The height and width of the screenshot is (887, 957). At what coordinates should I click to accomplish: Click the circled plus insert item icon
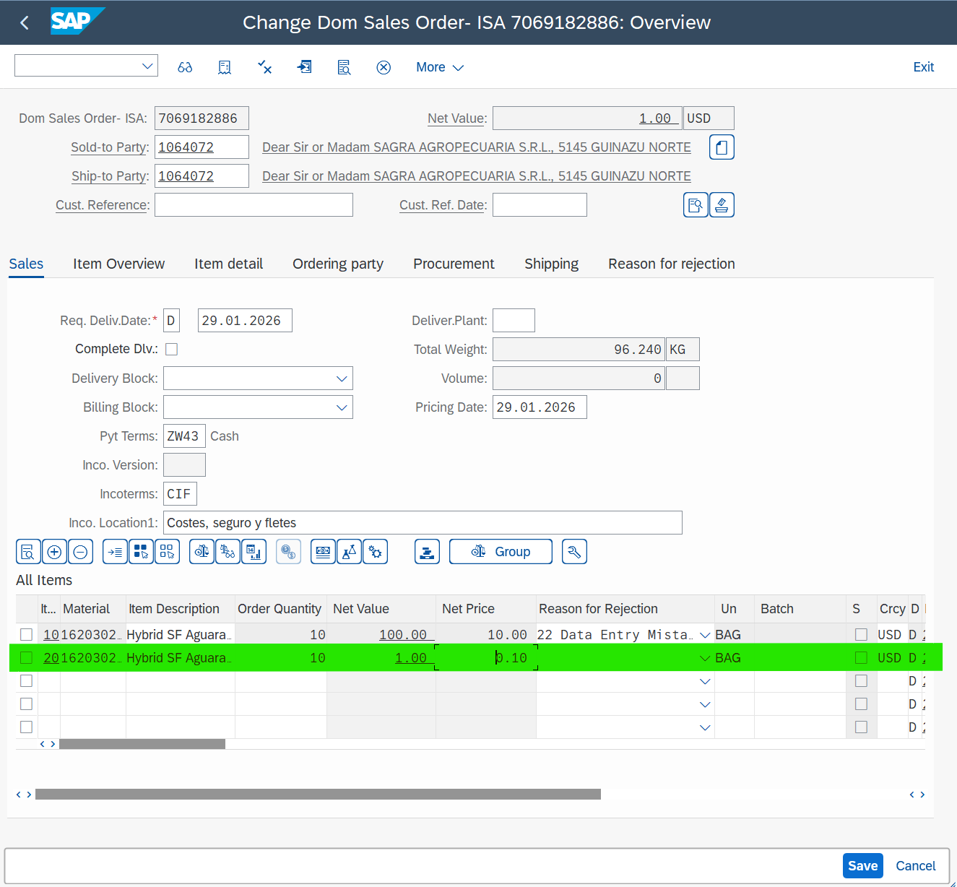54,552
